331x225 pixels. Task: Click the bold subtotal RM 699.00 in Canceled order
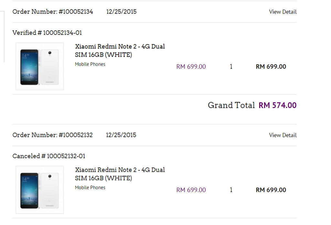coord(271,190)
